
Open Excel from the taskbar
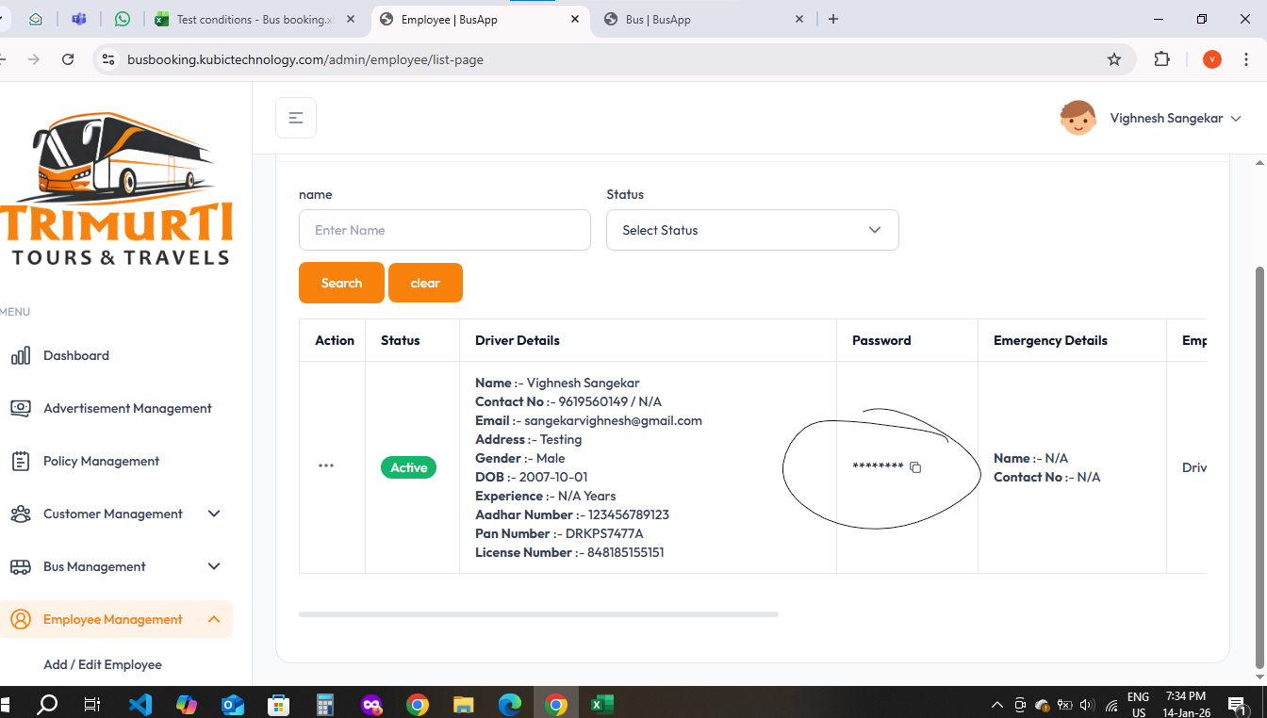[x=602, y=704]
